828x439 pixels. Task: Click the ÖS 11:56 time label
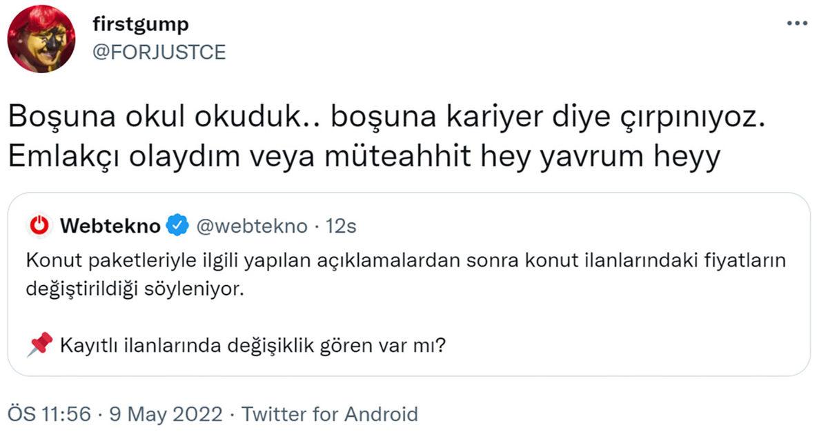[x=48, y=414]
